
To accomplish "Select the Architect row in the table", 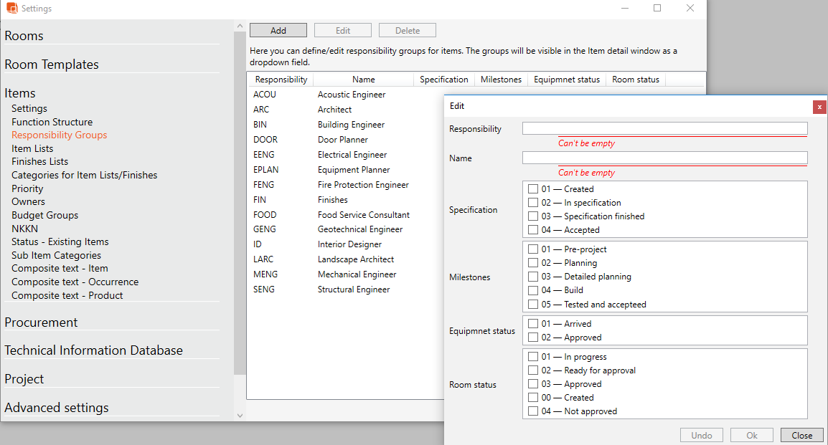I will pos(334,110).
